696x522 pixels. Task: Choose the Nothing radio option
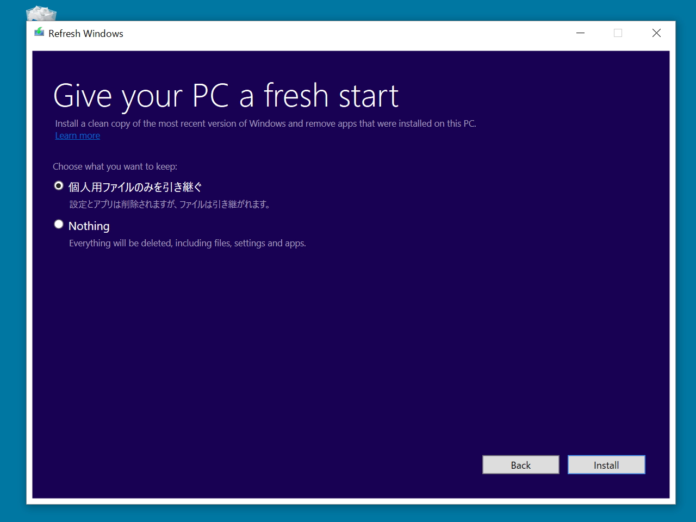click(x=59, y=224)
